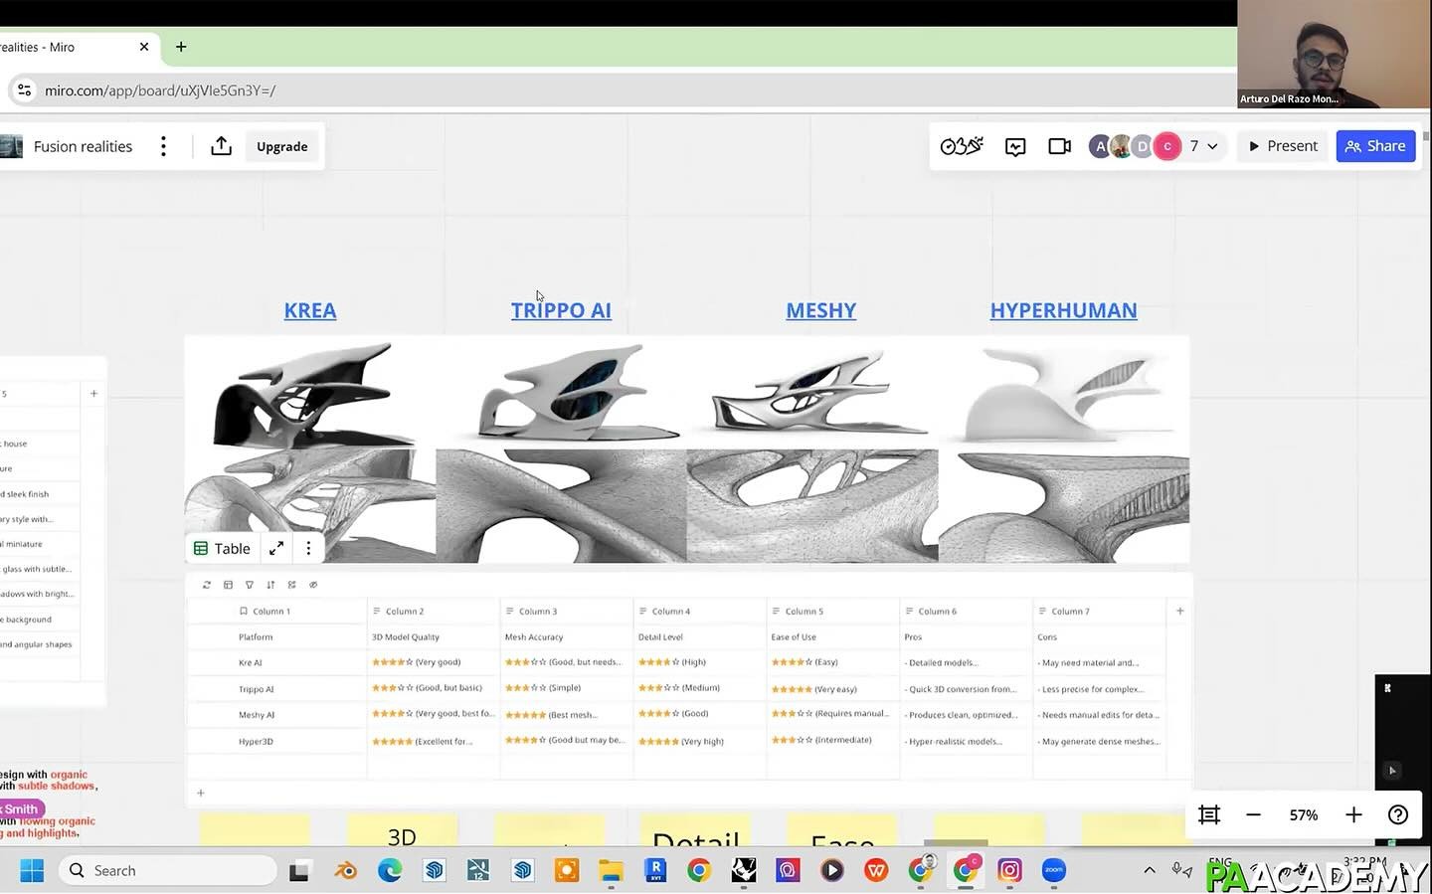Zoom out with the minus button

(1253, 815)
